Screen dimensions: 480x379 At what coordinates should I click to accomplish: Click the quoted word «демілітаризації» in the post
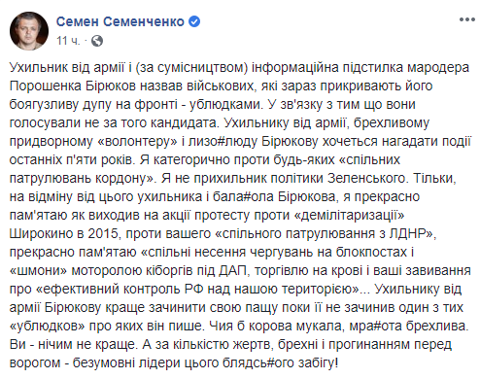tap(349, 216)
